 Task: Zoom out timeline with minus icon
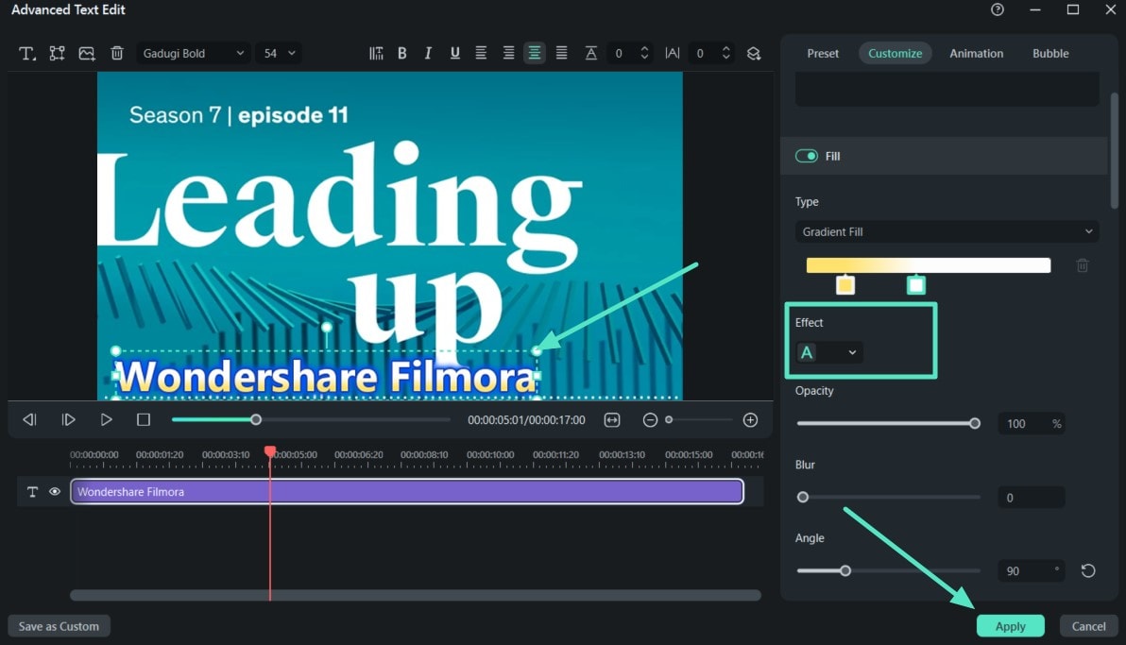point(650,420)
